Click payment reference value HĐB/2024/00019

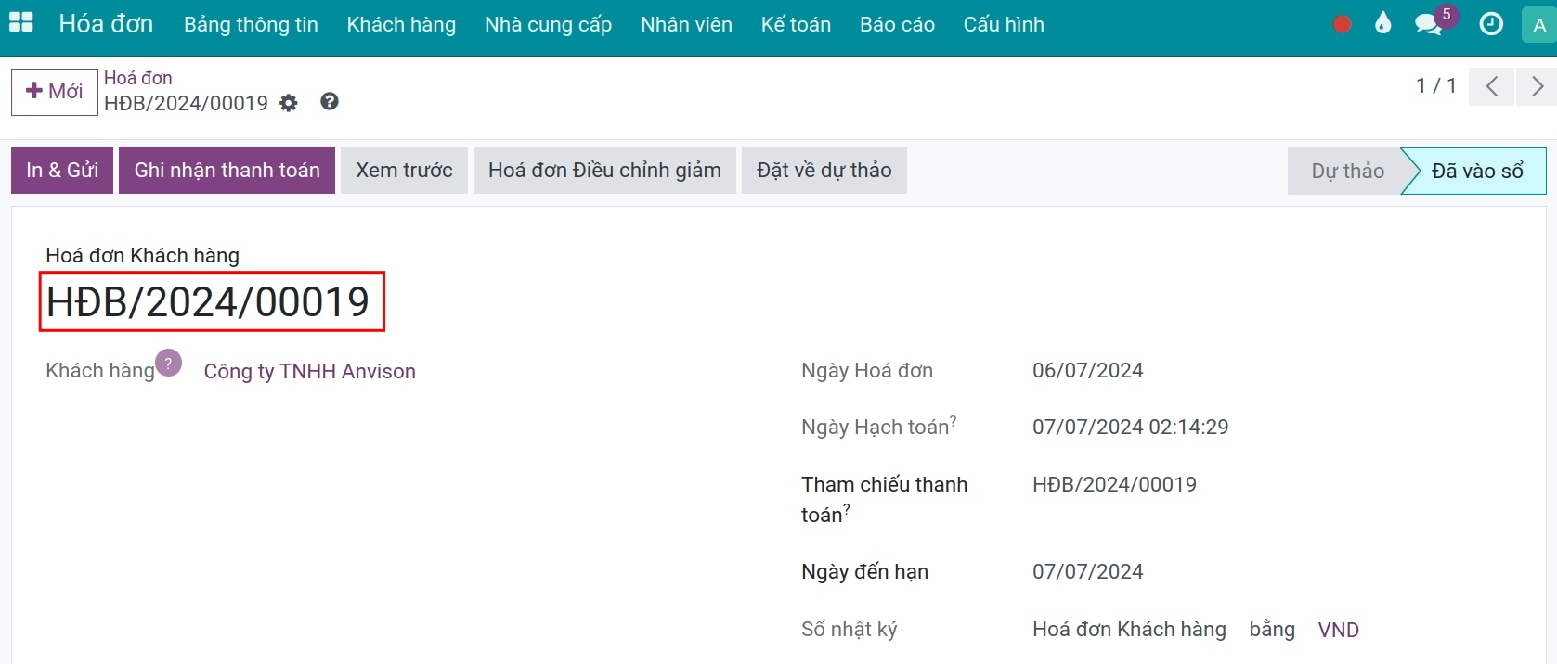(x=1114, y=484)
